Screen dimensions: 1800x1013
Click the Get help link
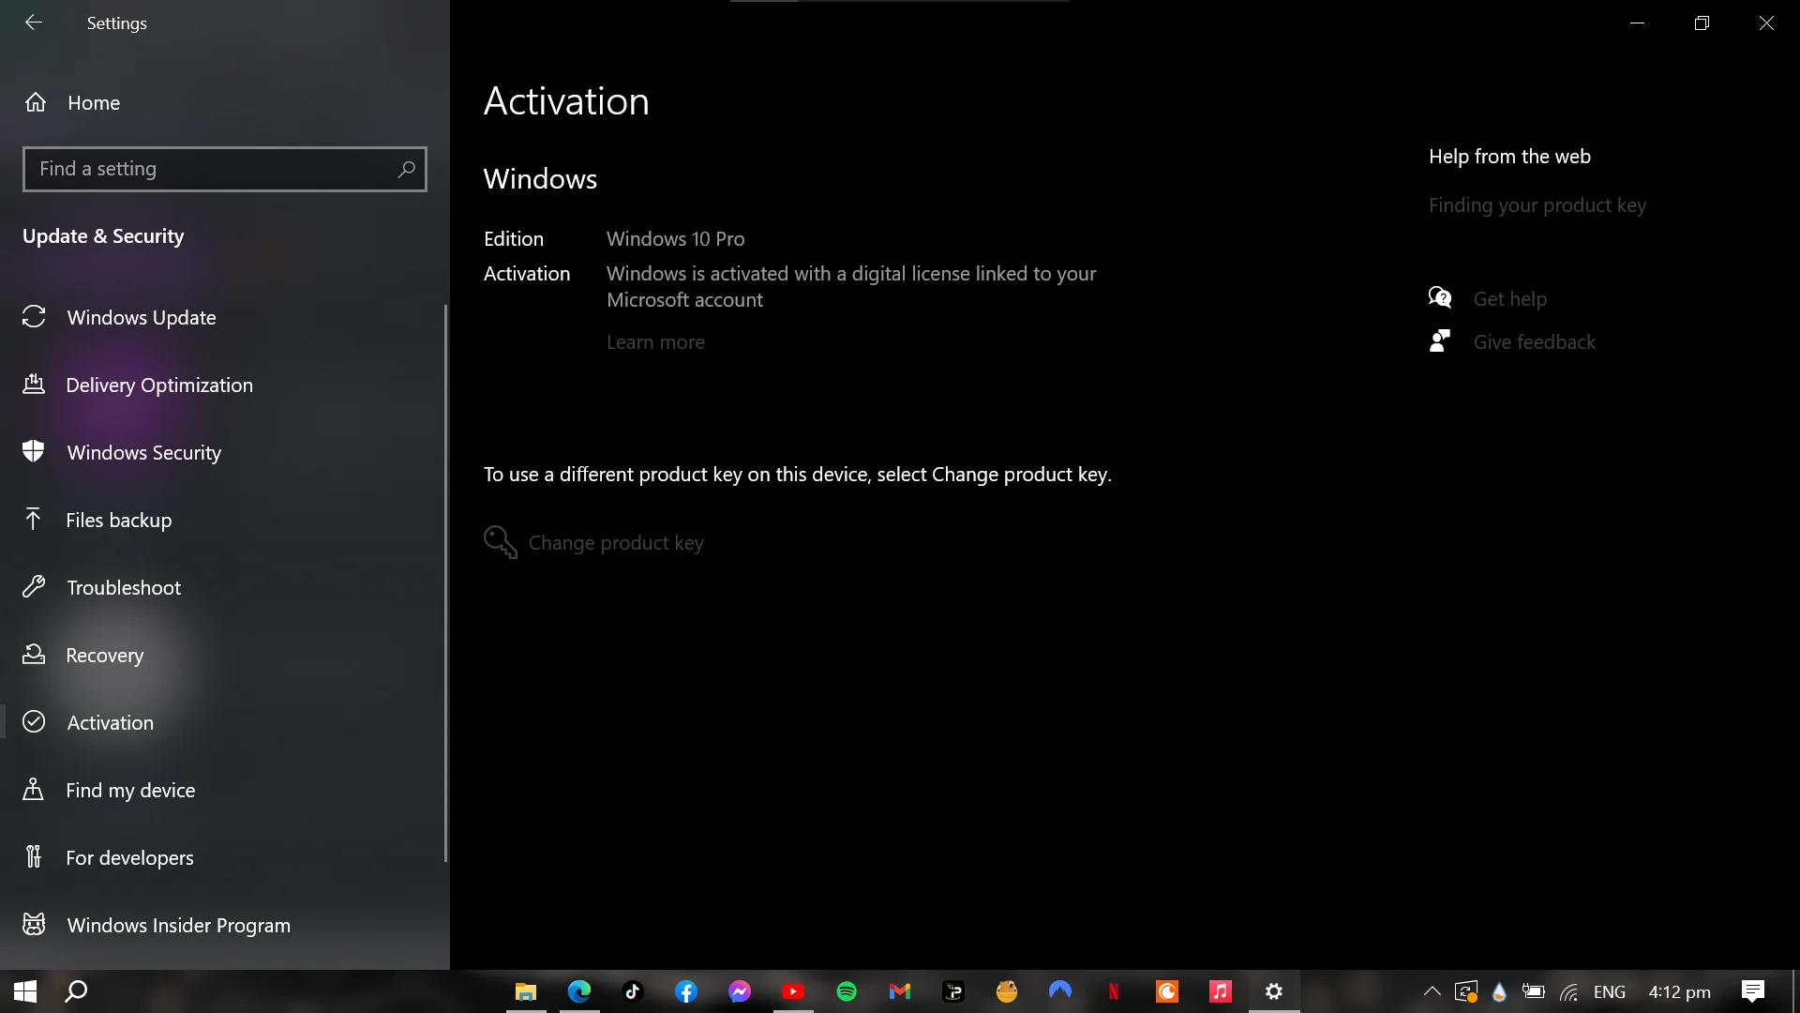coord(1510,299)
